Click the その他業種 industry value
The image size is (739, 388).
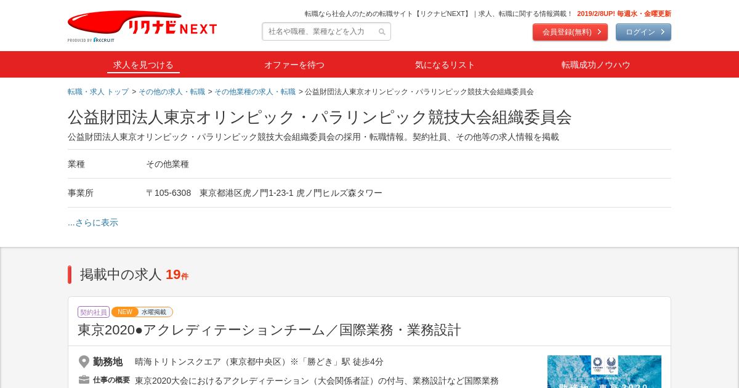[168, 164]
